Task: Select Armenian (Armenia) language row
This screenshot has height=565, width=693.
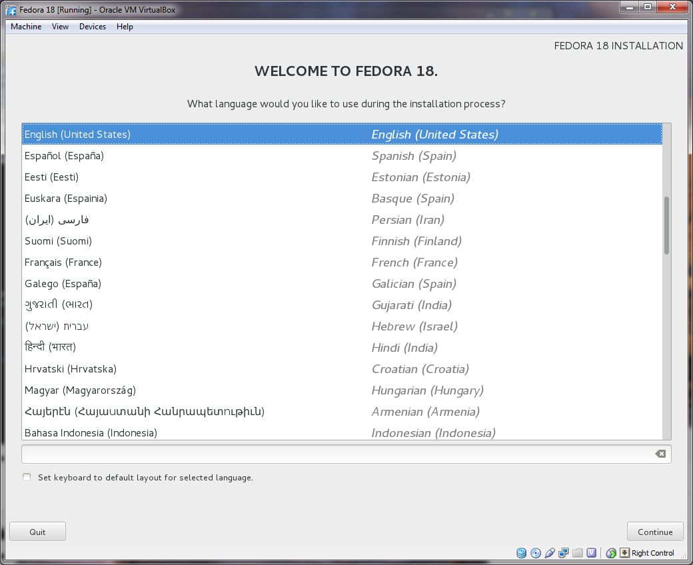Action: [x=342, y=411]
